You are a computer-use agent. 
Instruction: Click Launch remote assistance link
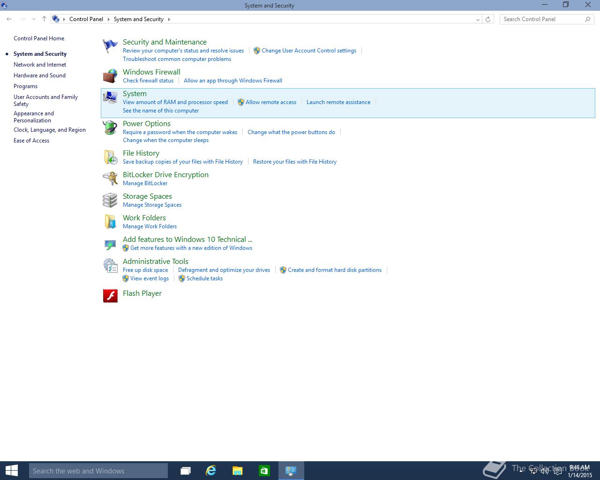coord(338,102)
